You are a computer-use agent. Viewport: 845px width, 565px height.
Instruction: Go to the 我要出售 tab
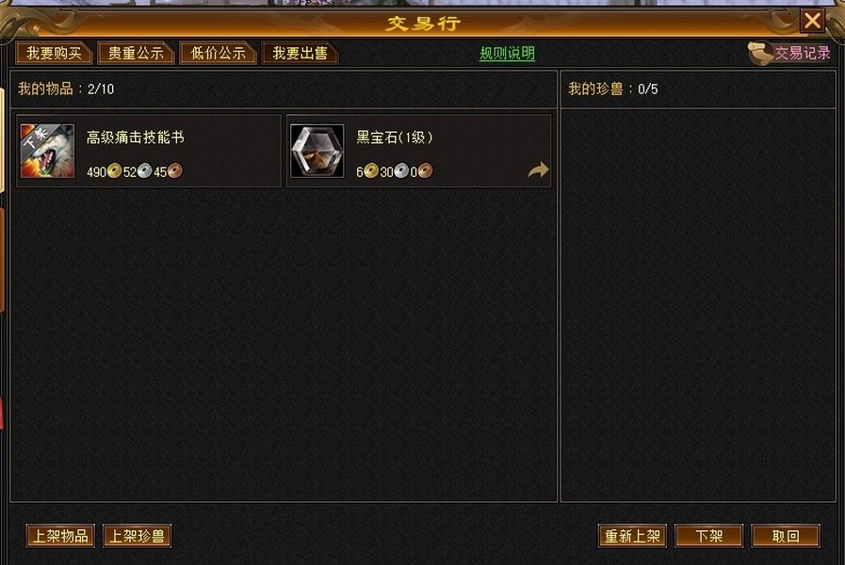tap(300, 54)
